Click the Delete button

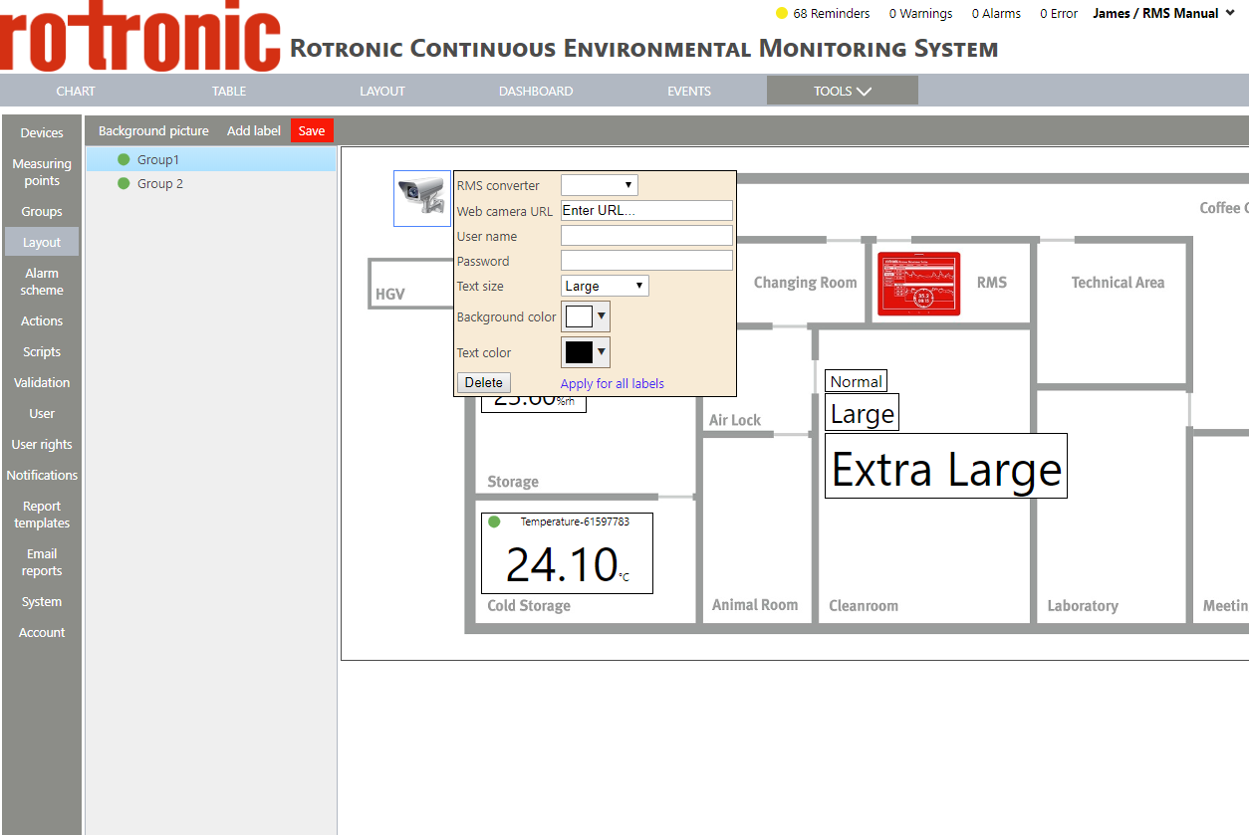pos(484,382)
